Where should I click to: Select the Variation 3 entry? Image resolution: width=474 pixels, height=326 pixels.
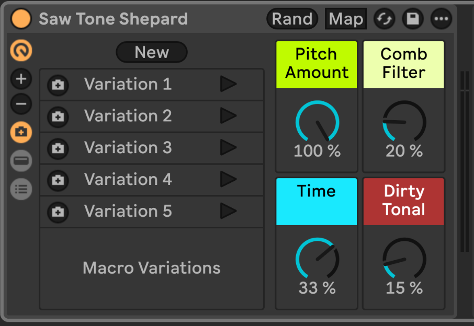(128, 148)
